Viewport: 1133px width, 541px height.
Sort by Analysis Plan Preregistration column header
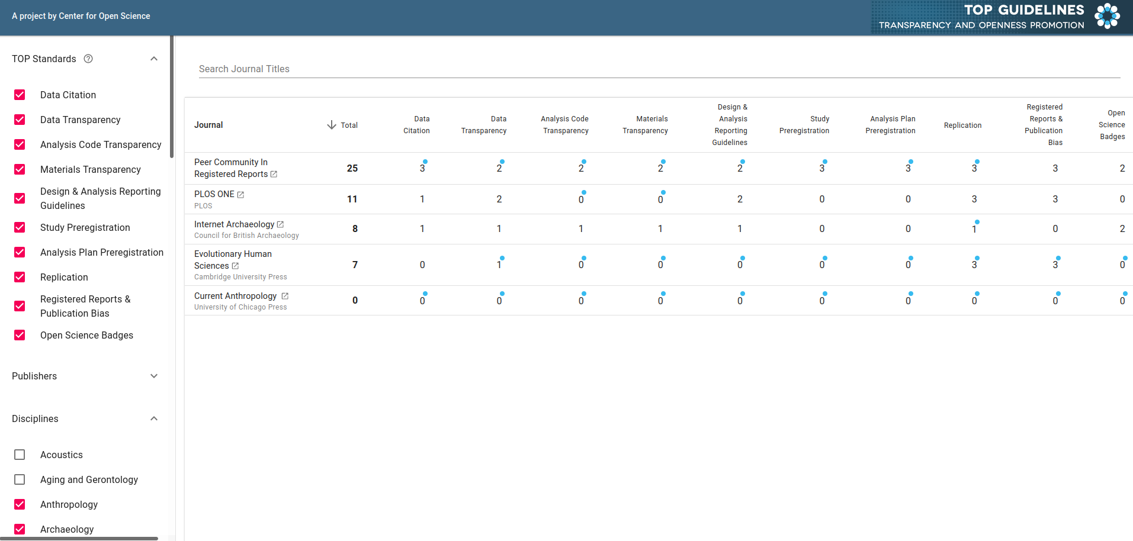click(891, 125)
